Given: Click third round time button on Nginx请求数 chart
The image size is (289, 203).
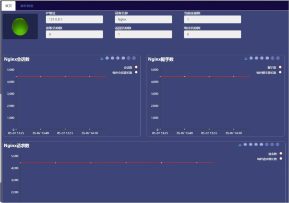Looking at the screenshot, I should pos(256,144).
